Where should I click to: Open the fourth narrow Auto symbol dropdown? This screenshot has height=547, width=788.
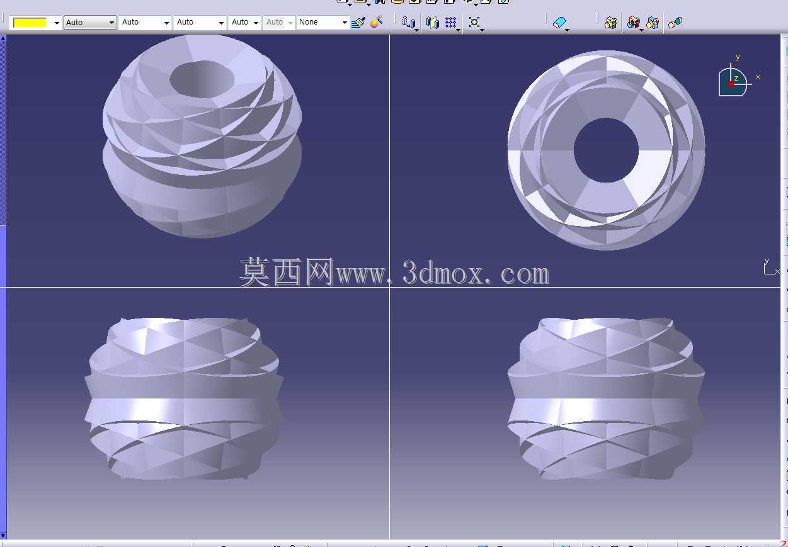[244, 23]
